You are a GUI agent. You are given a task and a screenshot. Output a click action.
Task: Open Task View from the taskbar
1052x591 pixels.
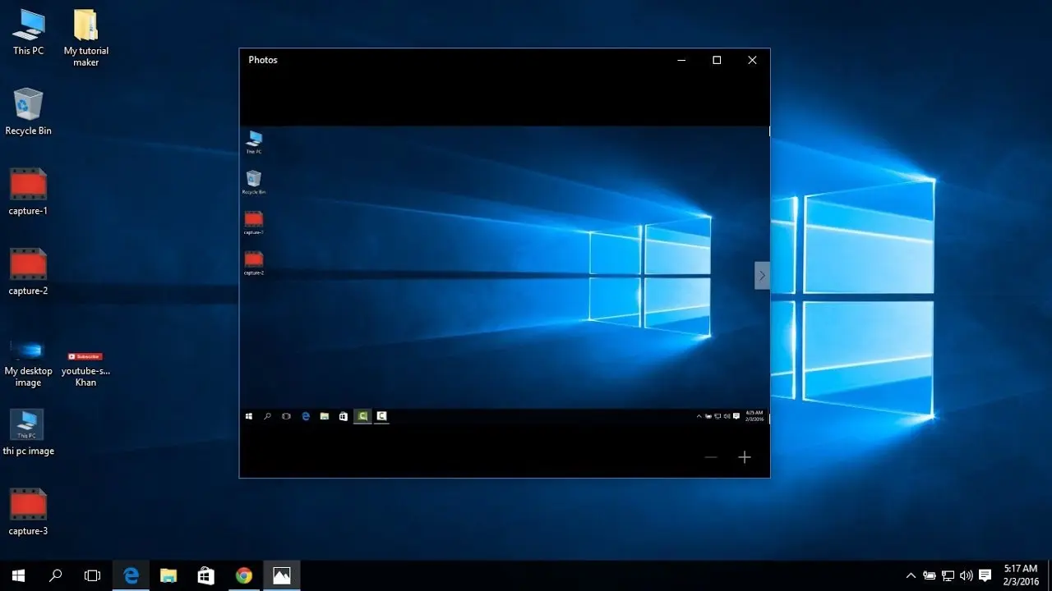pos(92,575)
